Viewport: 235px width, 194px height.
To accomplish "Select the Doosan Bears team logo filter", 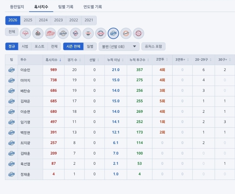I will tap(76, 33).
